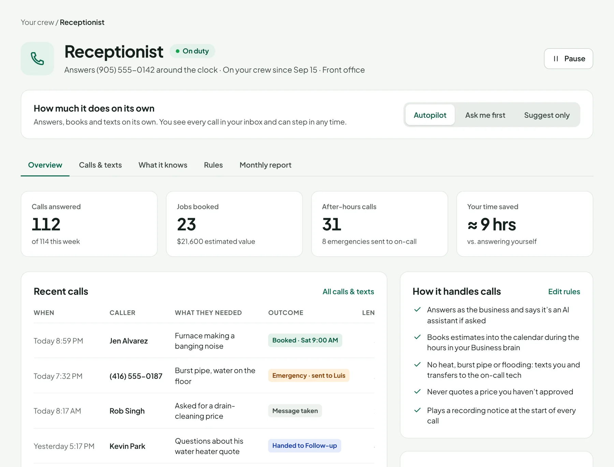The image size is (614, 467).
Task: Open the Overview tab
Action: (x=45, y=165)
